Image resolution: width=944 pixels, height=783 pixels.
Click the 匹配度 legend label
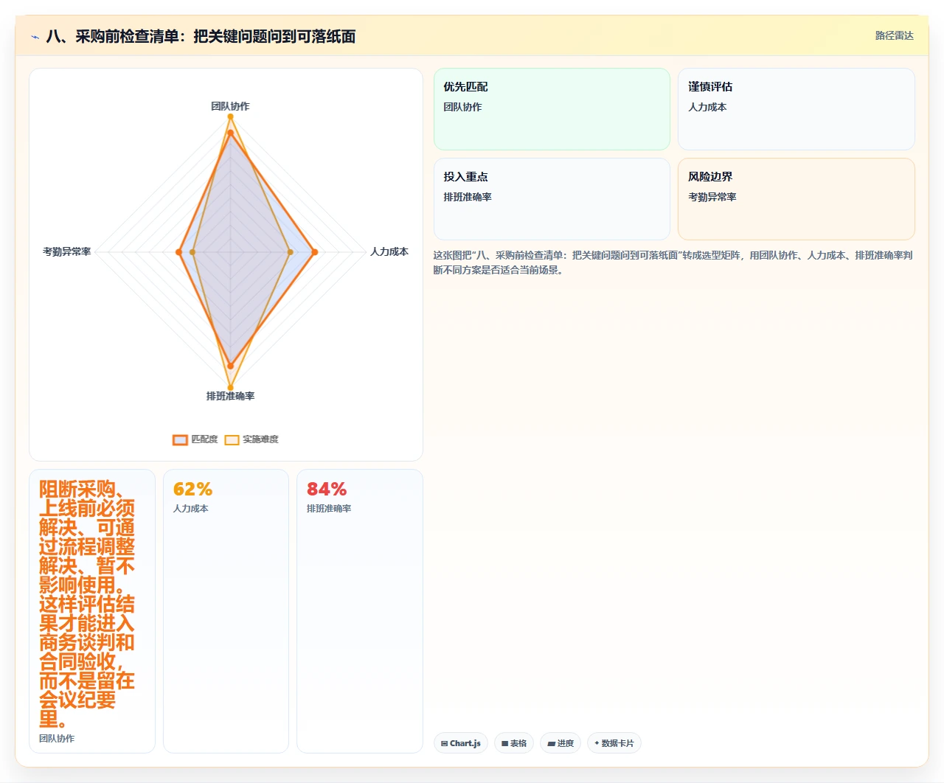click(204, 439)
